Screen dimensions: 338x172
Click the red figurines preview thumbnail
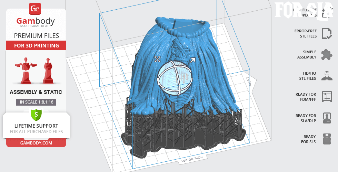(x=36, y=69)
